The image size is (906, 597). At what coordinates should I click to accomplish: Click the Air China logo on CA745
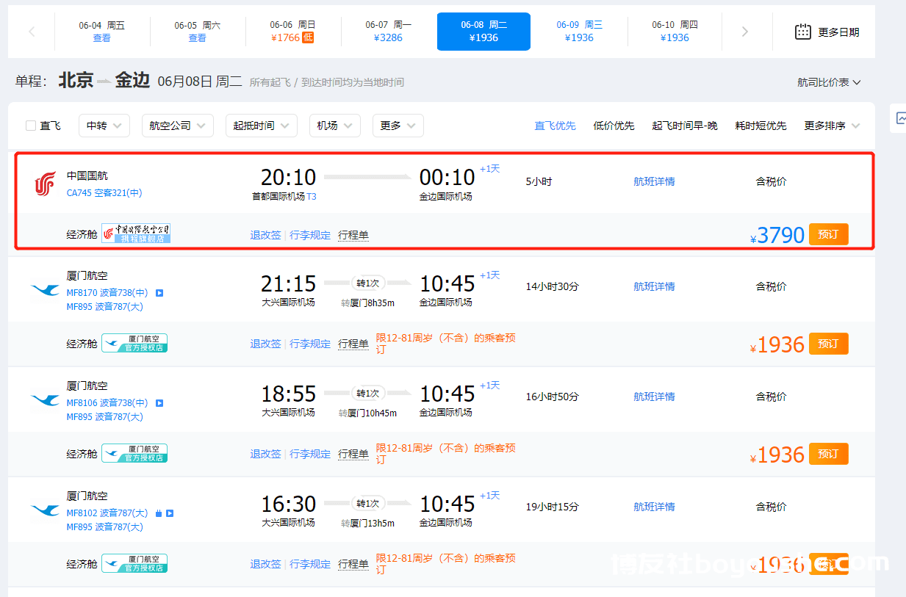[x=46, y=184]
